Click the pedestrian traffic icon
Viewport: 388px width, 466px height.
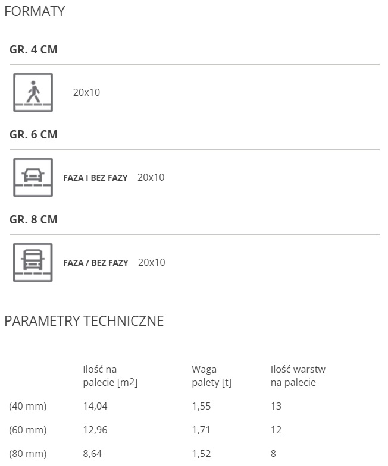pos(33,93)
